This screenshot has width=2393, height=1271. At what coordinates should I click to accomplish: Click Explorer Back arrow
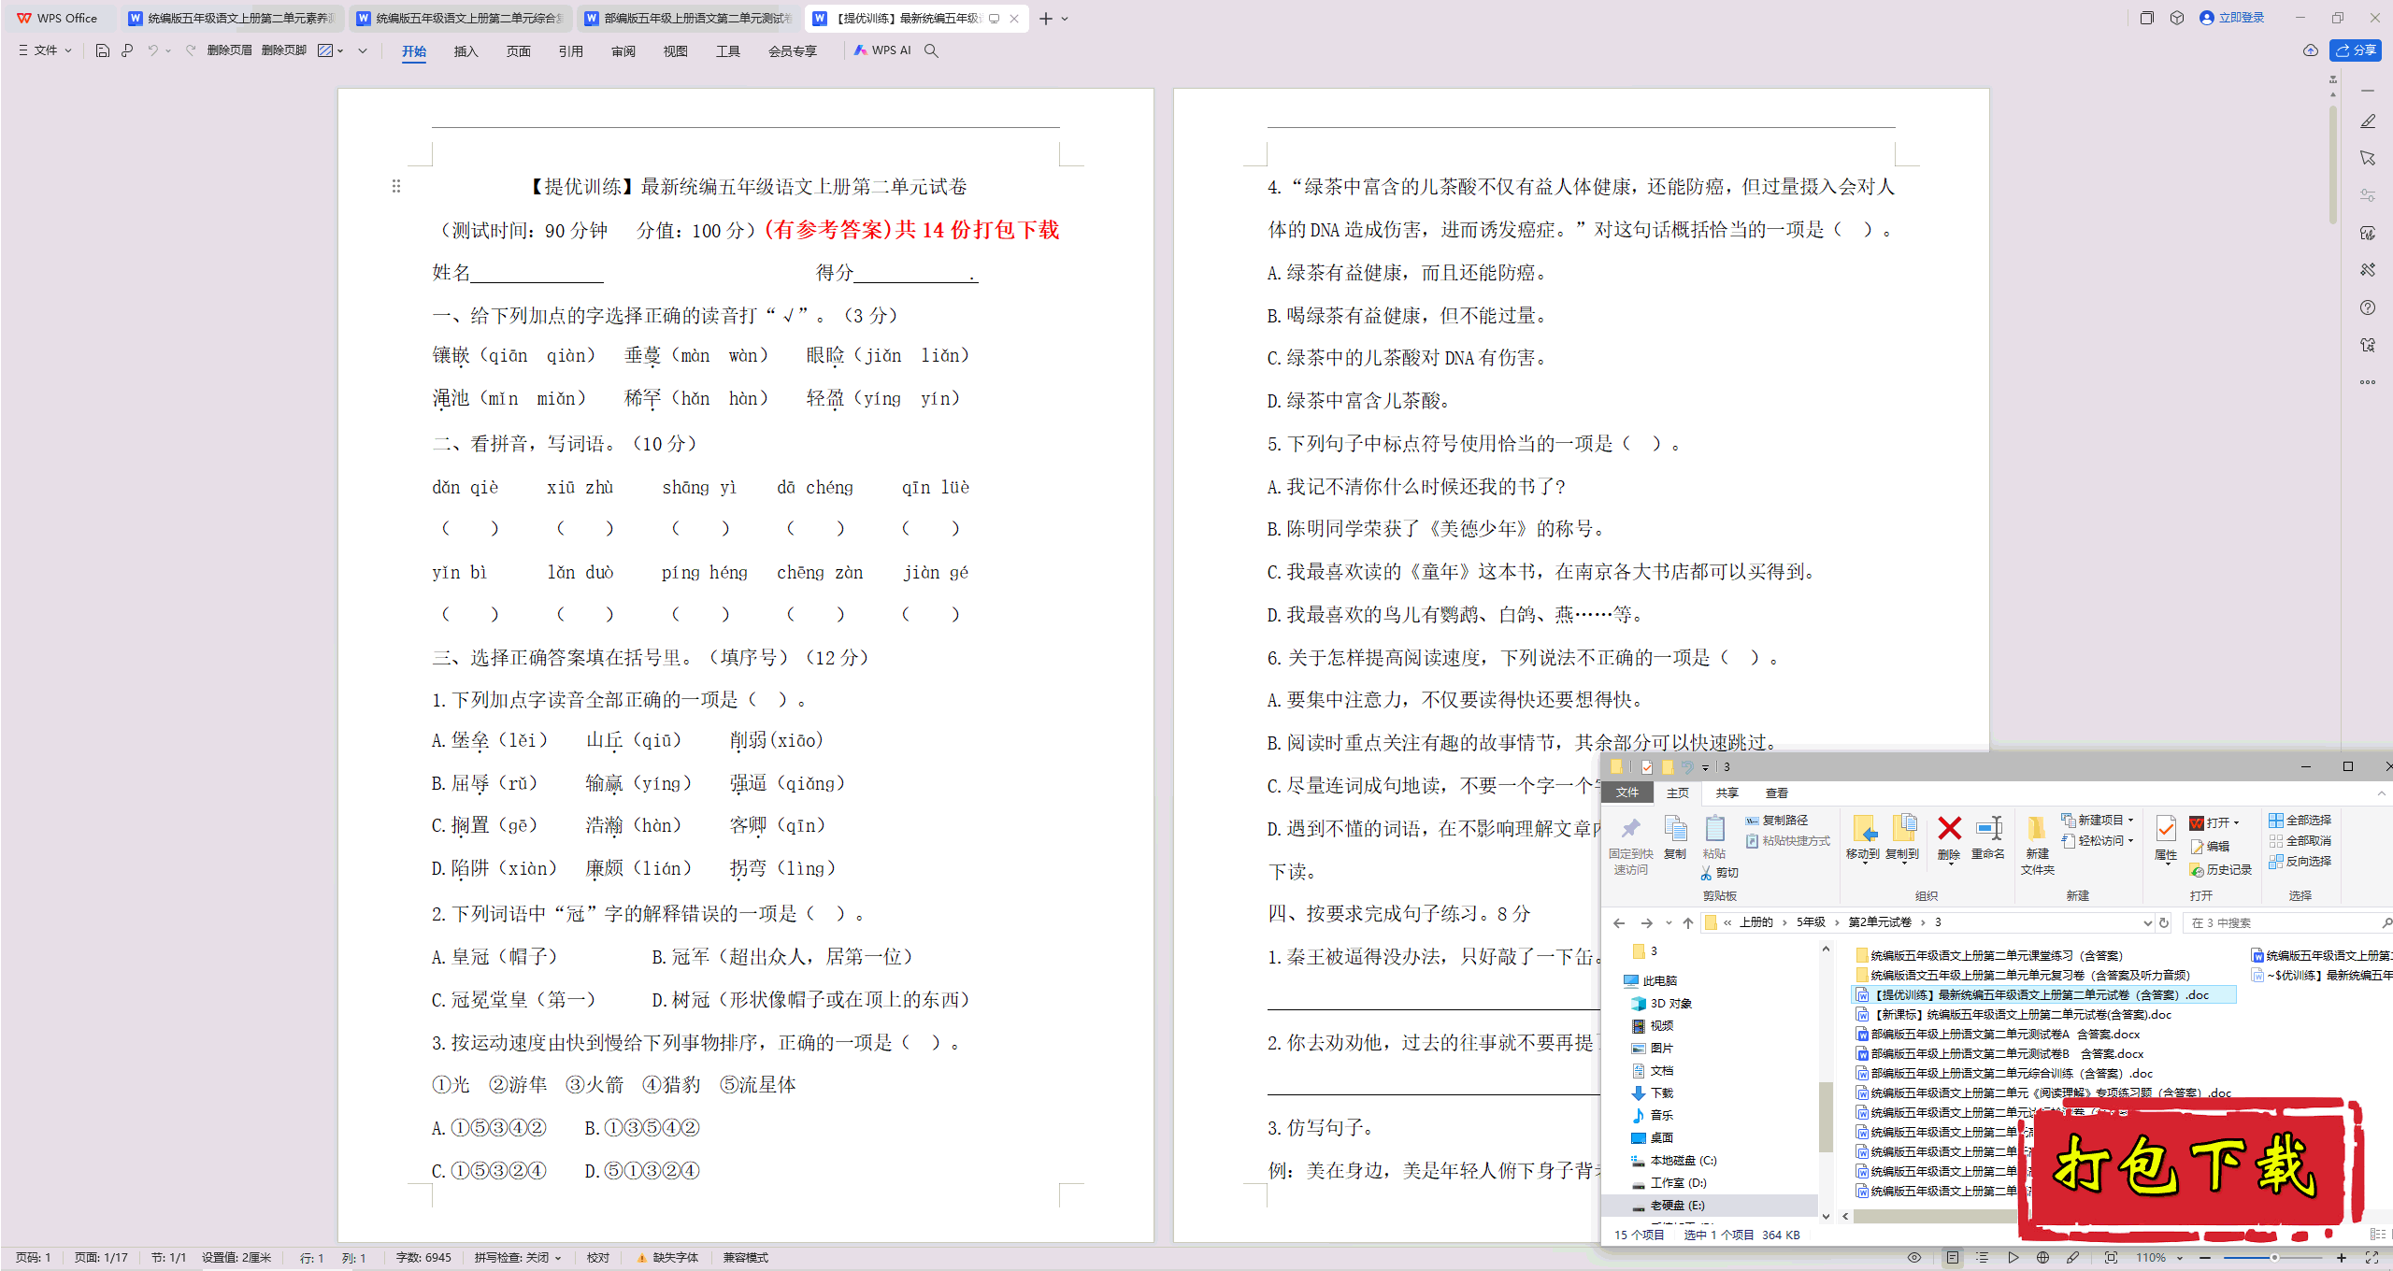click(x=1619, y=923)
